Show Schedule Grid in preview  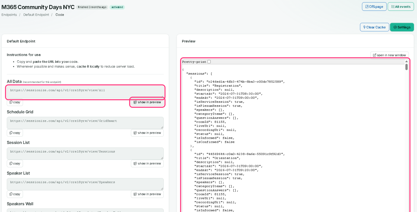click(147, 133)
